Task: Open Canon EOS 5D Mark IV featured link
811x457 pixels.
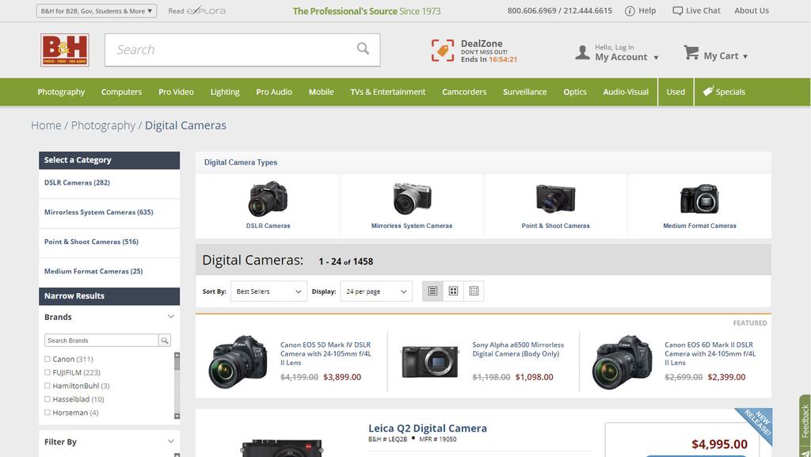Action: click(326, 353)
